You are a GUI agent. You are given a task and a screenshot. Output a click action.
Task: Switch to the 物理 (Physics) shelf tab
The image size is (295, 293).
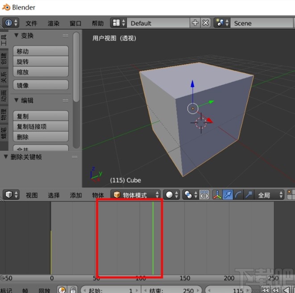click(x=4, y=115)
